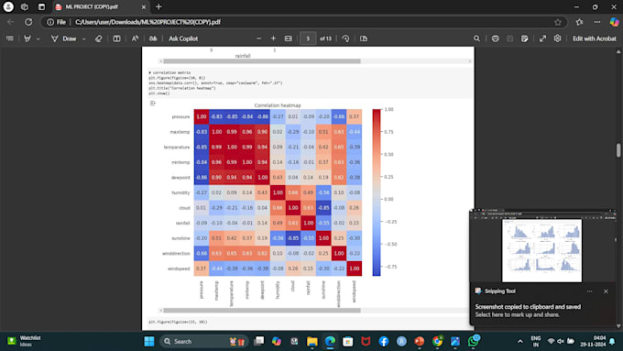Open the table of contents sidebar
This screenshot has width=623, height=351.
pyautogui.click(x=10, y=38)
